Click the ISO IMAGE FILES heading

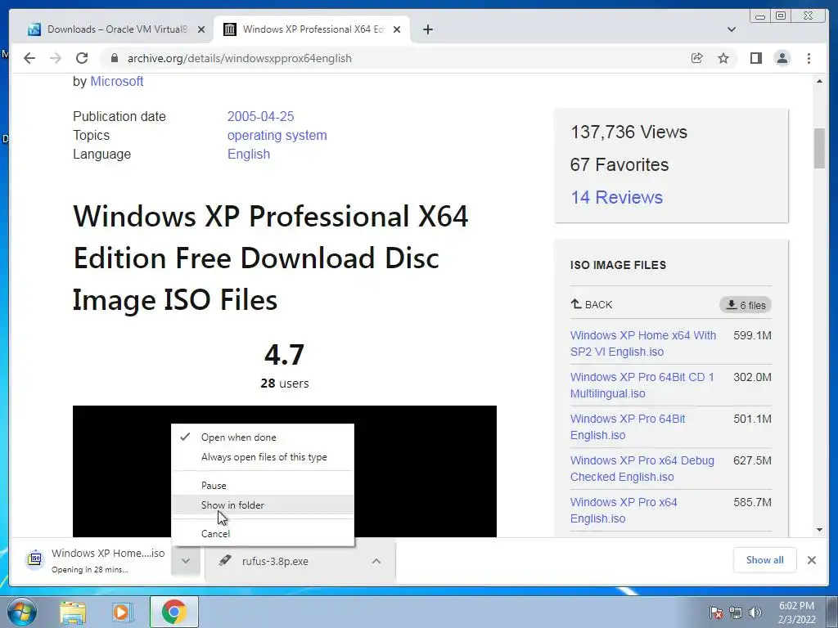coord(618,265)
